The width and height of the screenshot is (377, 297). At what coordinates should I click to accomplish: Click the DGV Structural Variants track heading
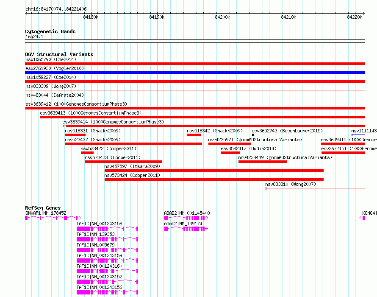[59, 54]
